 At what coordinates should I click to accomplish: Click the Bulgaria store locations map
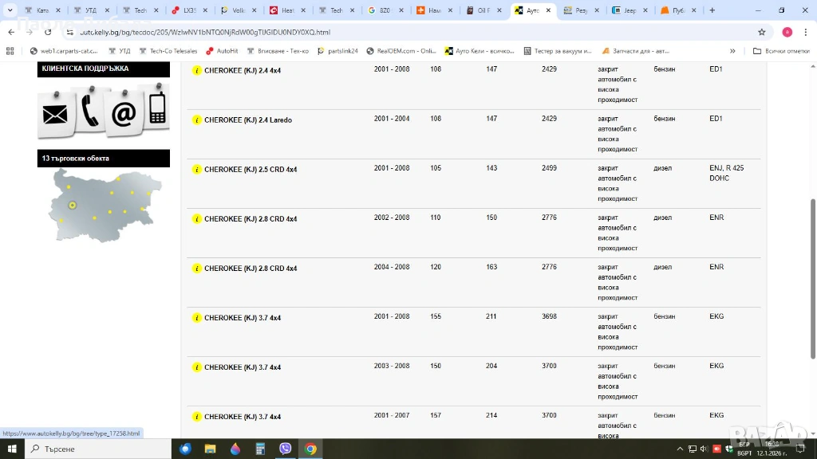[x=104, y=204]
